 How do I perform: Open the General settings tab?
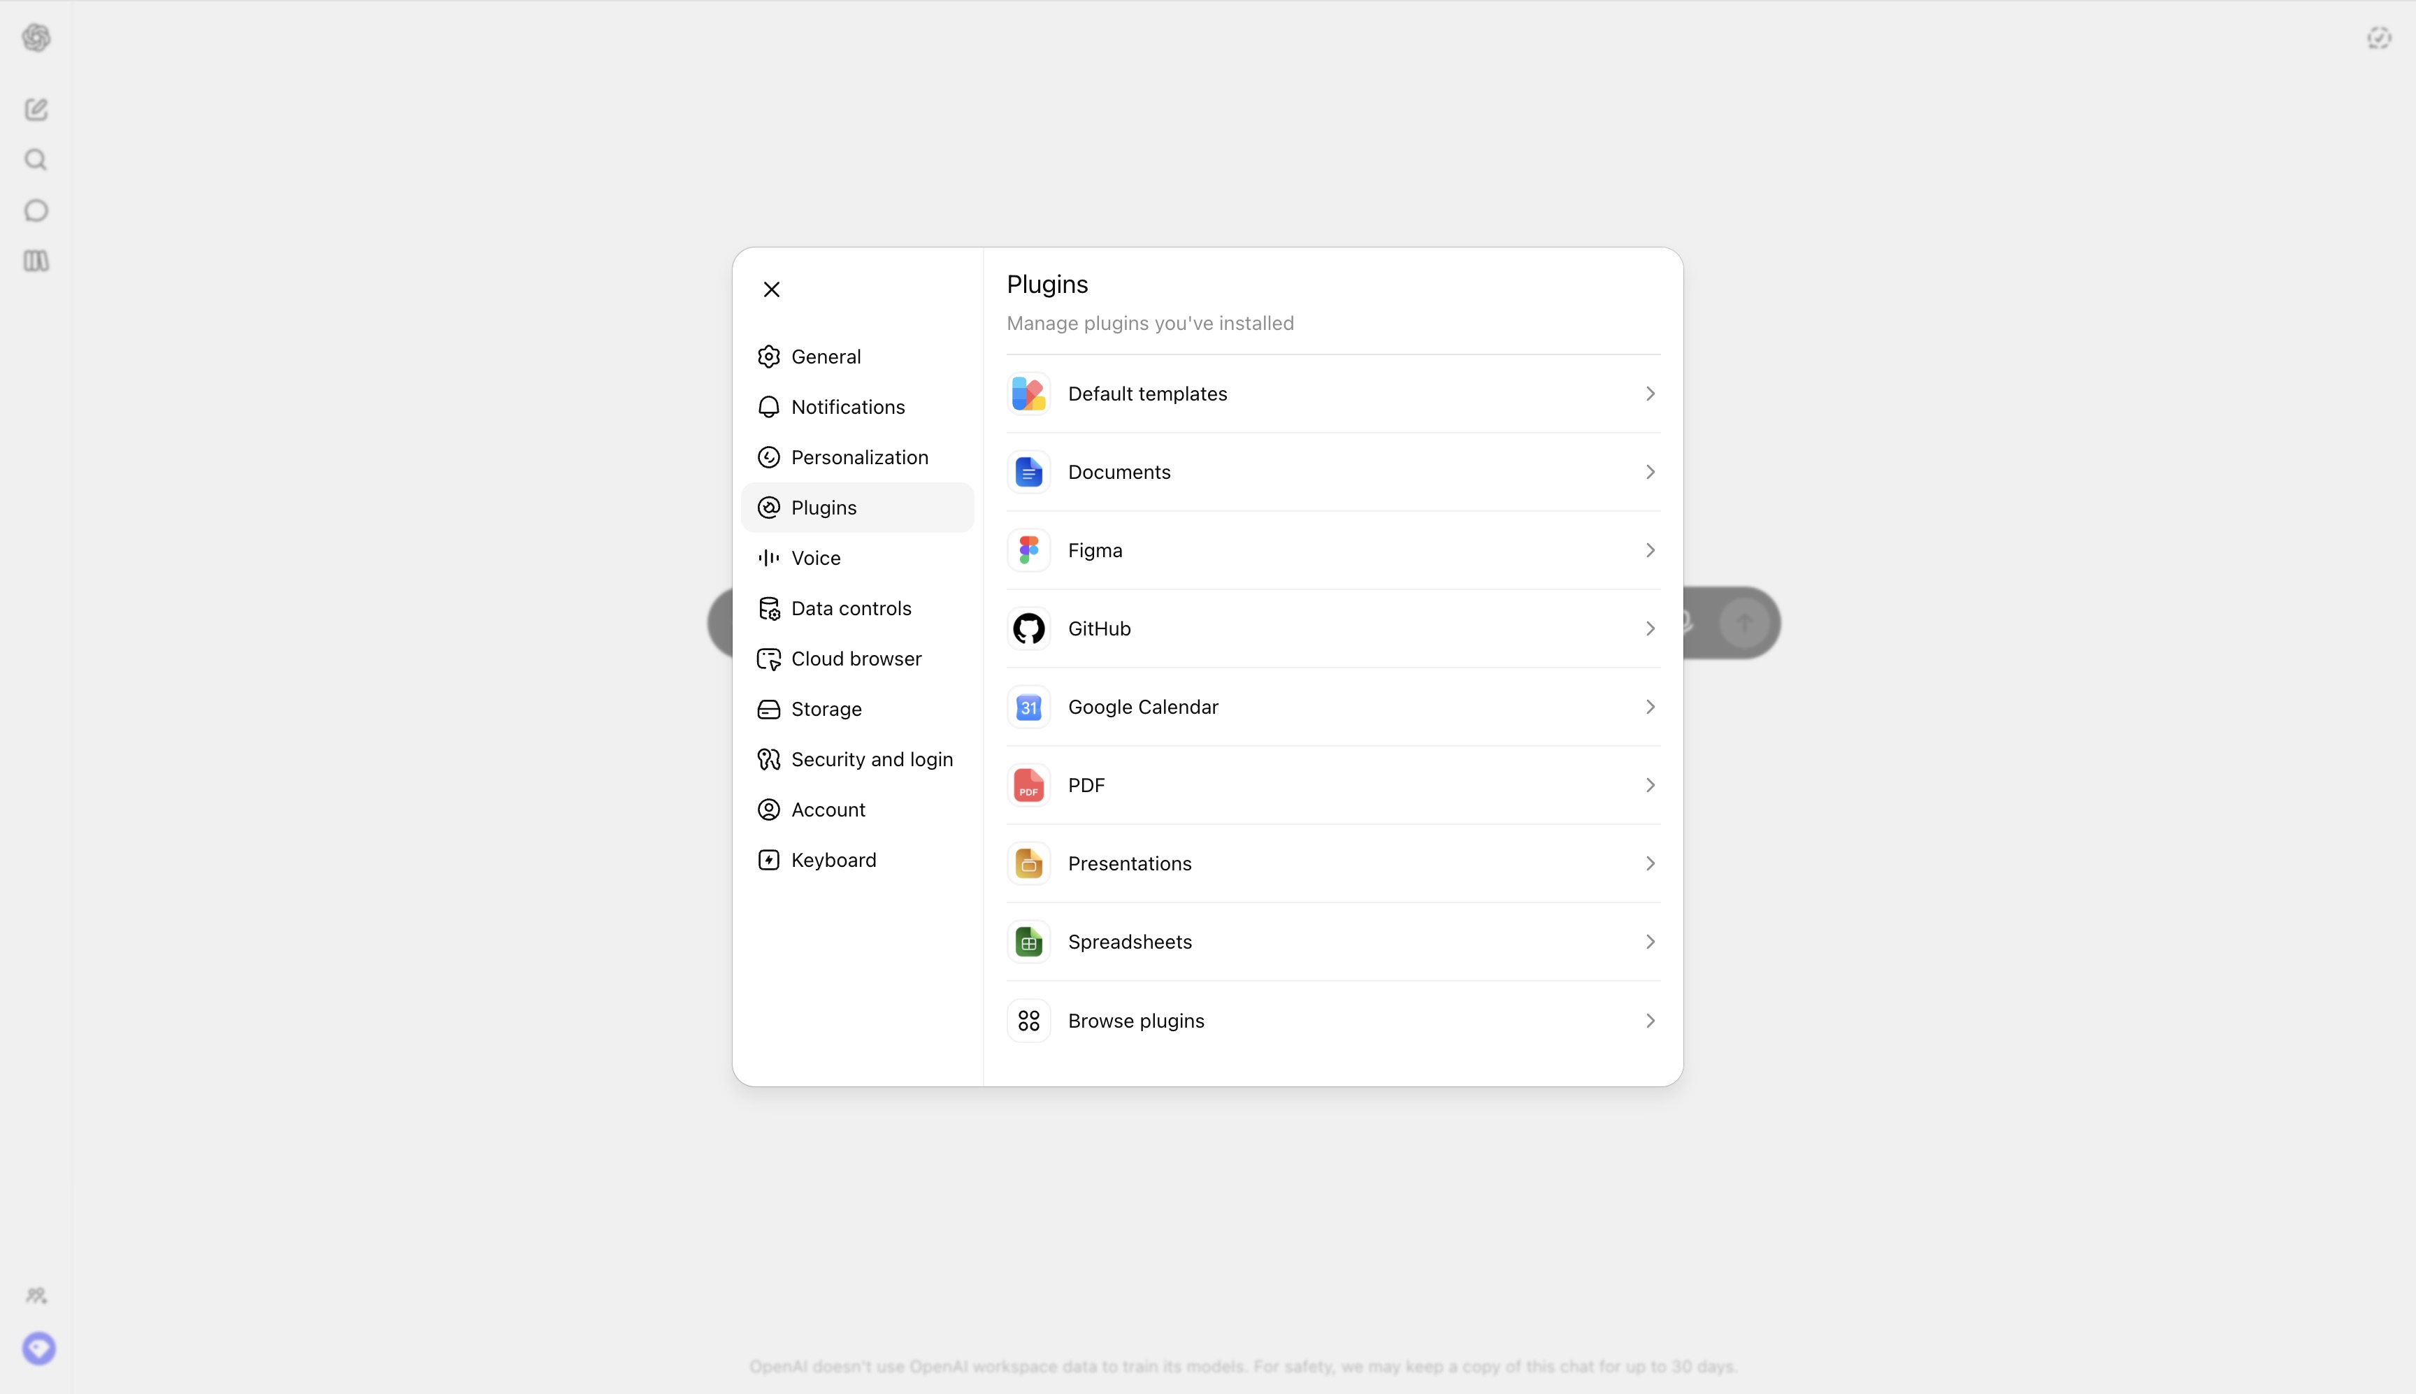[858, 356]
